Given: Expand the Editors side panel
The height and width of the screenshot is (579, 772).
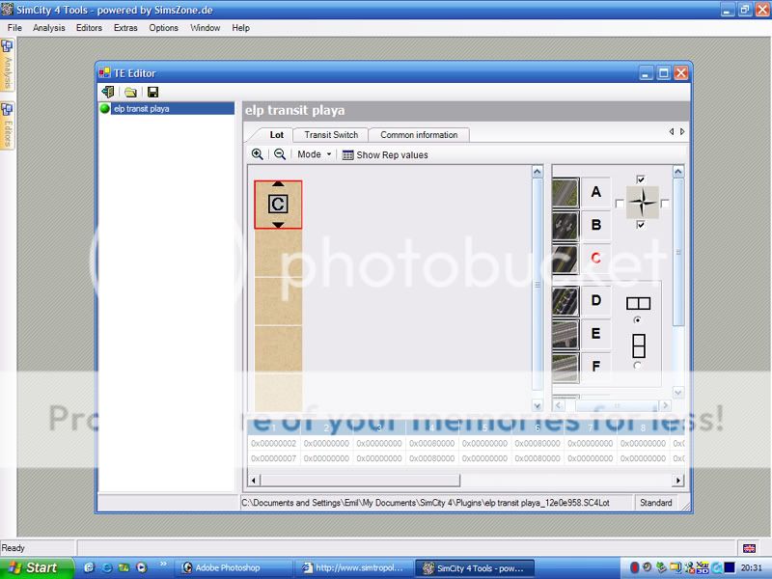Looking at the screenshot, I should coord(7,125).
